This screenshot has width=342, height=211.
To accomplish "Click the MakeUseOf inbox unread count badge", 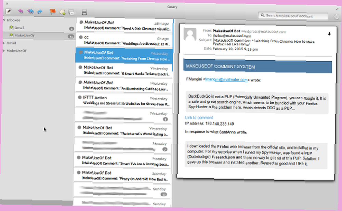I will [71, 37].
